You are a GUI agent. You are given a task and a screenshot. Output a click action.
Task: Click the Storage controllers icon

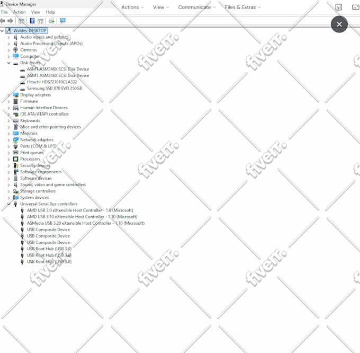(15, 191)
